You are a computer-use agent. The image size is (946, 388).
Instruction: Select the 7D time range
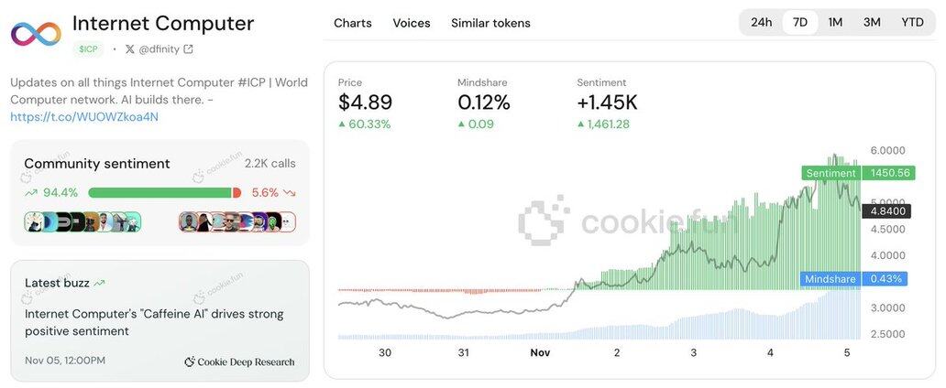(x=799, y=23)
